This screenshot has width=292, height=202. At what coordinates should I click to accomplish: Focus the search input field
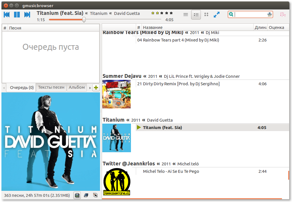250,15
